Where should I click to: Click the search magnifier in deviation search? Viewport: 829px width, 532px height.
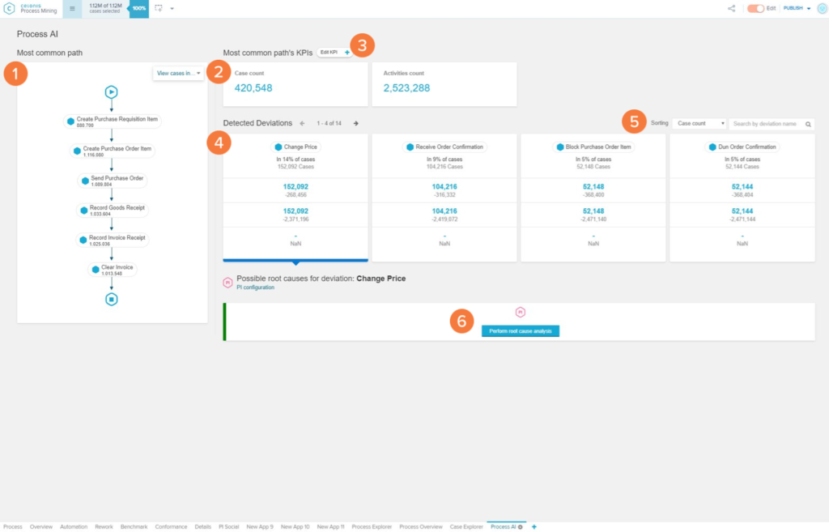coord(807,124)
